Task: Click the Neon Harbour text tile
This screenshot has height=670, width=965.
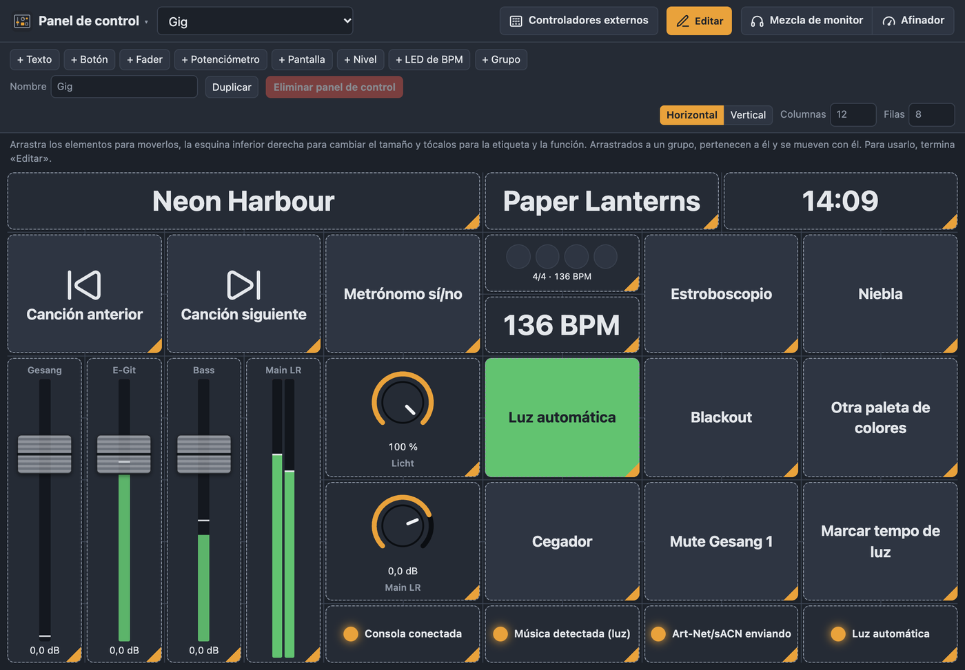Action: (243, 201)
